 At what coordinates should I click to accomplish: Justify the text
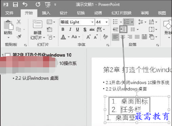137,37
